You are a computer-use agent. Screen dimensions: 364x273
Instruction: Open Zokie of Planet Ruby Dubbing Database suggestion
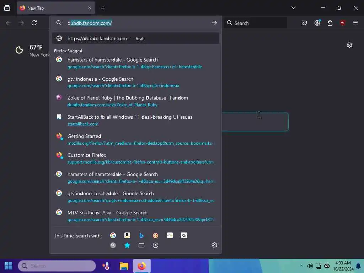coord(135,101)
